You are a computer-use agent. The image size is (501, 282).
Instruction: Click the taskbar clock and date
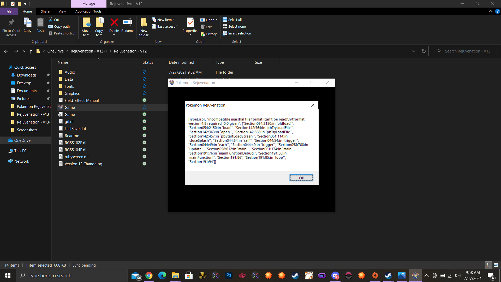[473, 275]
